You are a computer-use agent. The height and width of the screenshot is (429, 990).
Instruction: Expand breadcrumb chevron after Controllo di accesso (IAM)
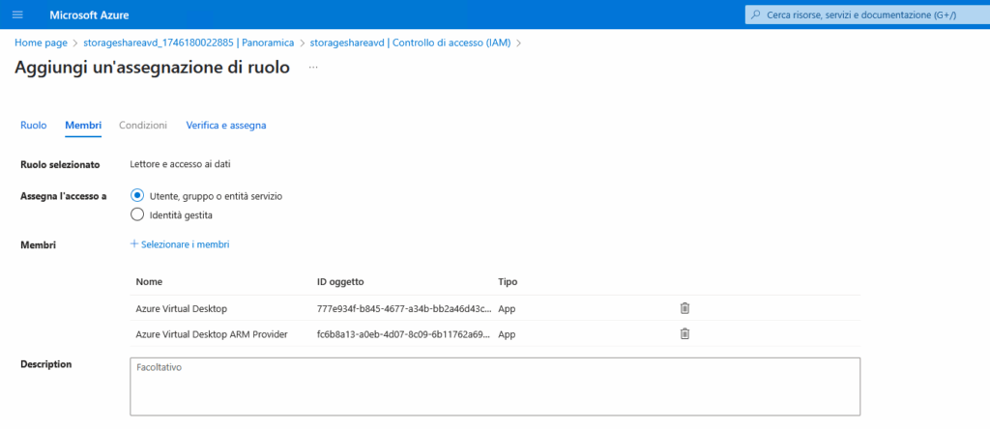[519, 43]
